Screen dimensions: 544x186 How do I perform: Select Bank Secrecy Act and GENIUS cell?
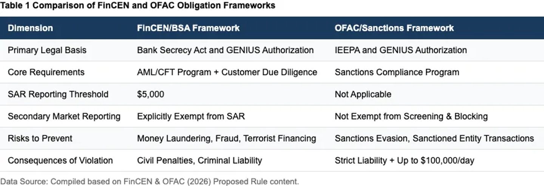[x=225, y=50]
